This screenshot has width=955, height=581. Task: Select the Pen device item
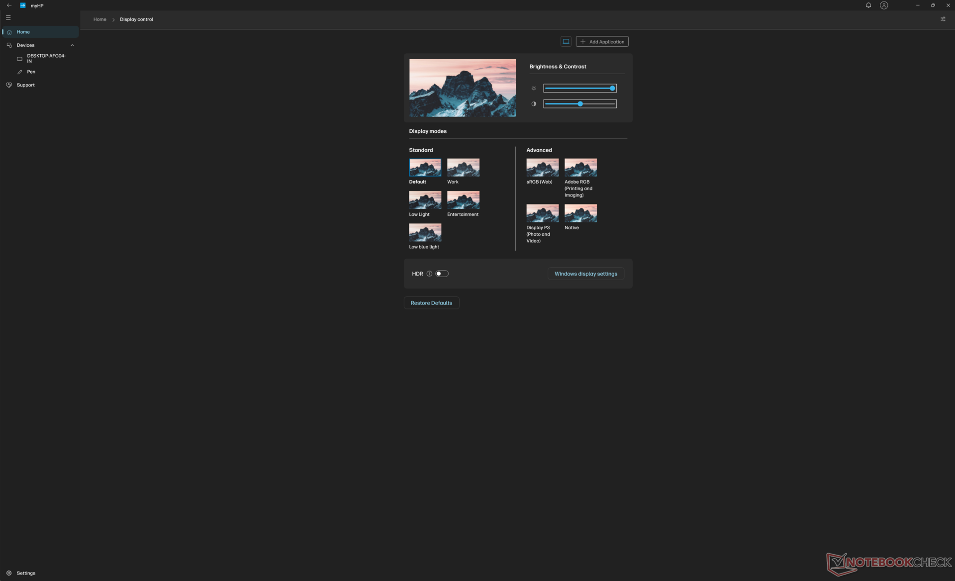pos(31,72)
